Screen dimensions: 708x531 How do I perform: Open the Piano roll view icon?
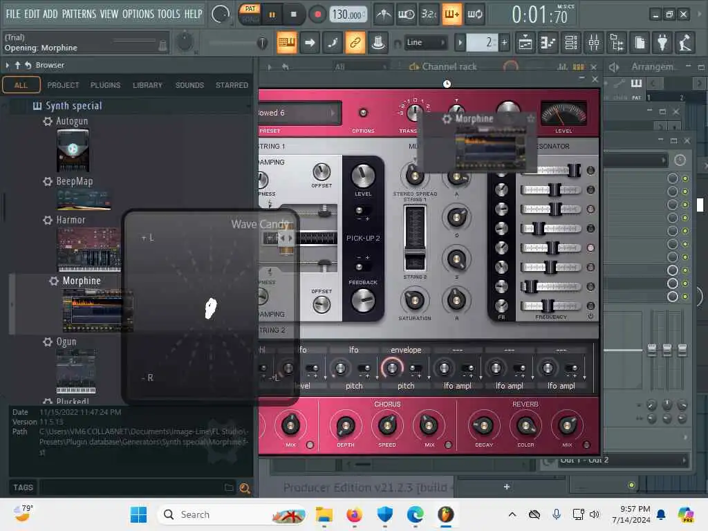pyautogui.click(x=548, y=43)
